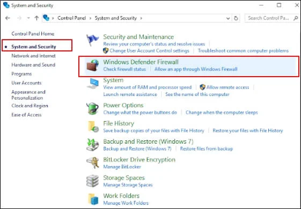Viewport: 301px width, 209px height.
Task: Click Review your computer's status and resolve issues
Action: [x=154, y=44]
